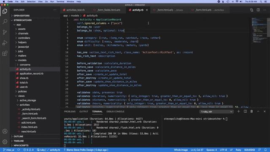Open notifications bell in status bar
The image size is (270, 152).
pyautogui.click(x=265, y=150)
